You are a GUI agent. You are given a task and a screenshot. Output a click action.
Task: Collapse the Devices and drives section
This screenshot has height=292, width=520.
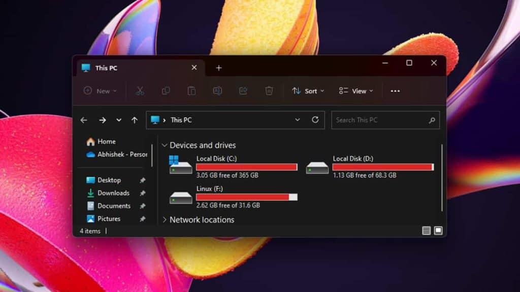pos(164,145)
